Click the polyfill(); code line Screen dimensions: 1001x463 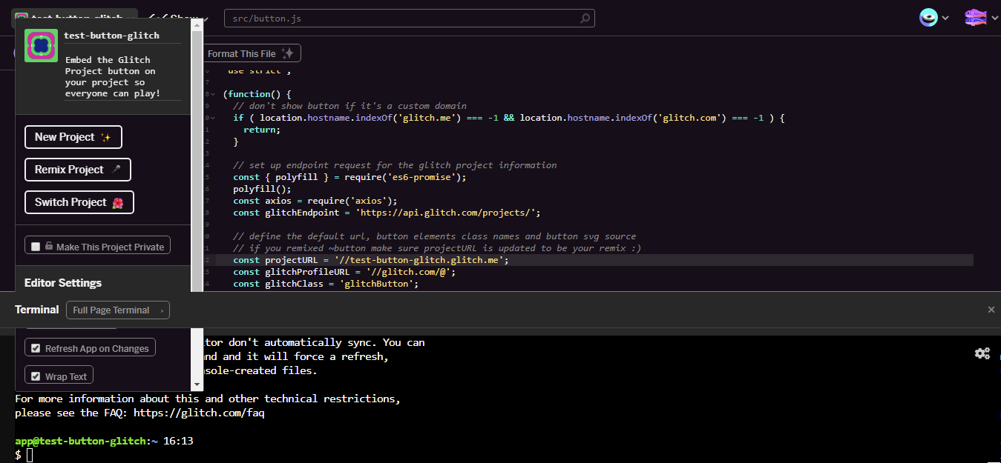[x=262, y=189]
